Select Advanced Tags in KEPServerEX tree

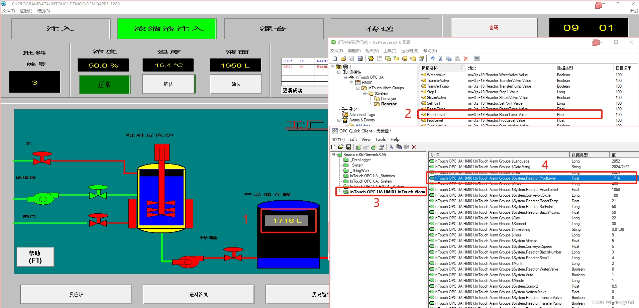[362, 115]
